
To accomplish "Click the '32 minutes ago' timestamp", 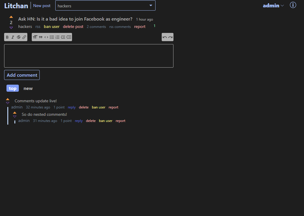I will (x=38, y=107).
